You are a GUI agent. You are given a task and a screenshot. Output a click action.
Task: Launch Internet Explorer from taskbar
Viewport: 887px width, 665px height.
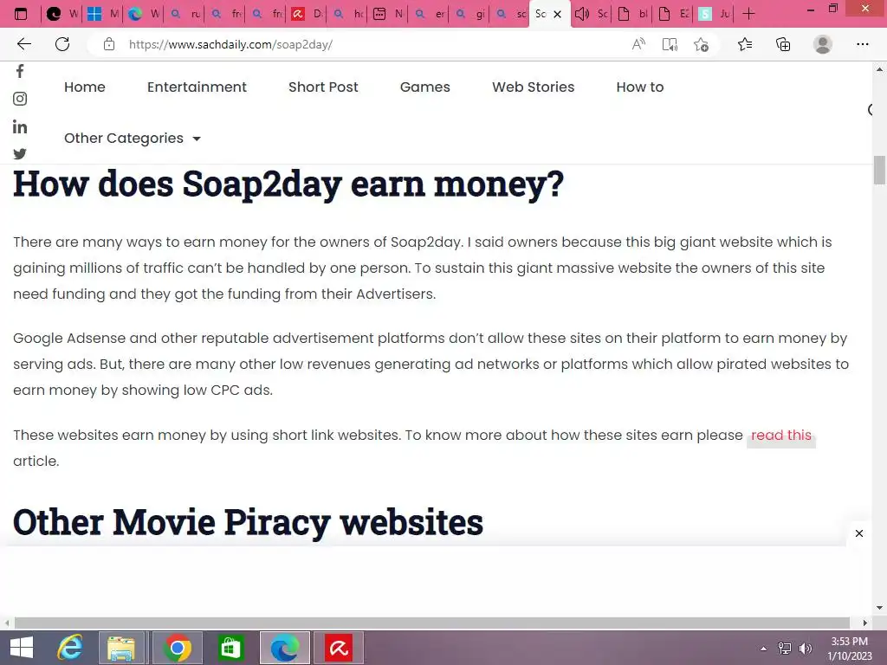click(71, 648)
